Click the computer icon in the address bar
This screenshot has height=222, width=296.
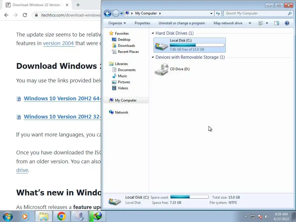[x=127, y=13]
